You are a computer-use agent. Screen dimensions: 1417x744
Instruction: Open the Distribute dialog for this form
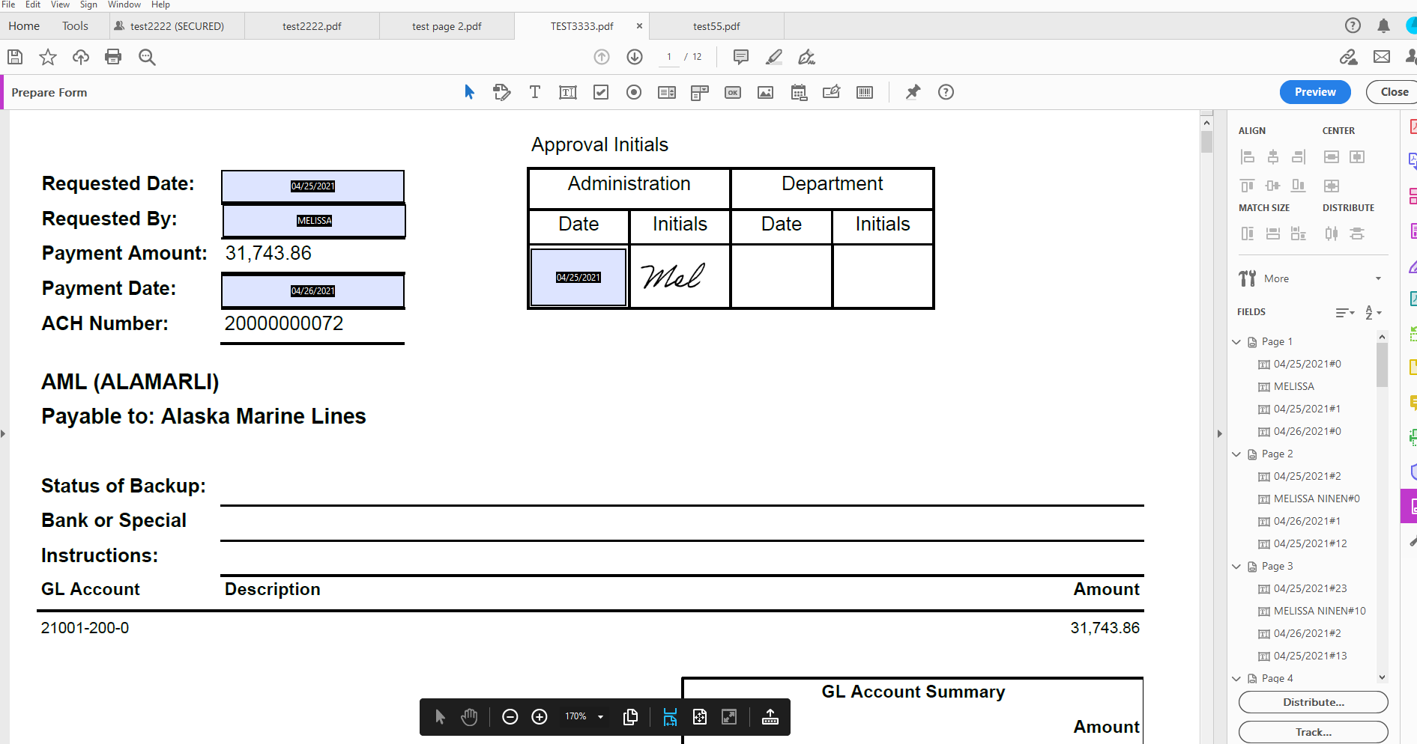point(1313,702)
